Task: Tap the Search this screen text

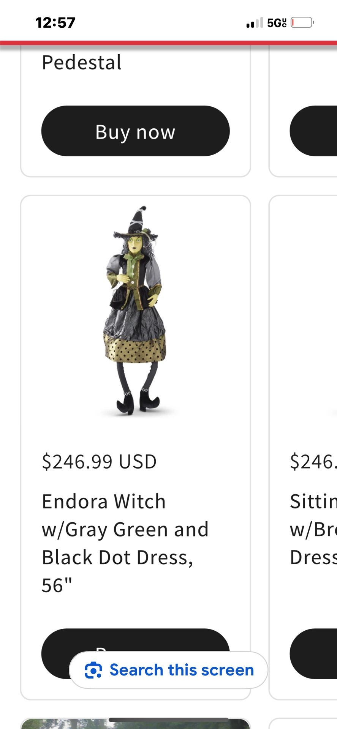Action: (182, 670)
